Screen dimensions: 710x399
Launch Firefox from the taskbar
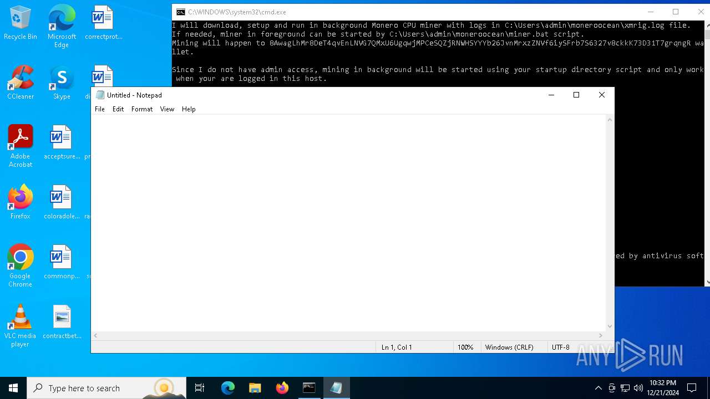(282, 388)
